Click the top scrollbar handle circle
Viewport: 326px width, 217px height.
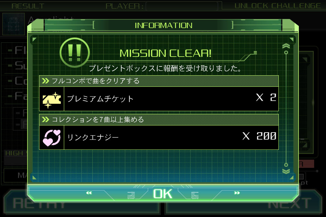(286, 52)
